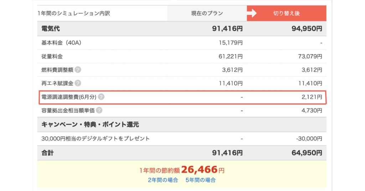Image resolution: width=365 pixels, height=191 pixels.
Task: Click help icon next to 燃料費調整額
Action: click(78, 70)
